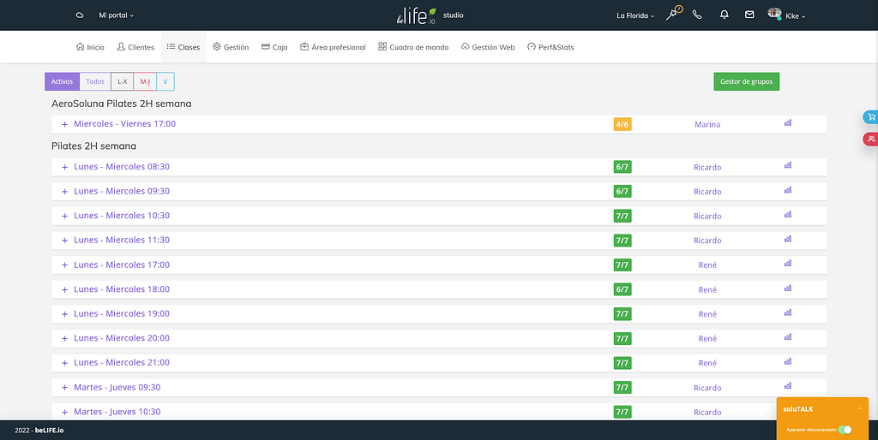Open the mail envelope icon
This screenshot has width=878, height=440.
[x=749, y=15]
